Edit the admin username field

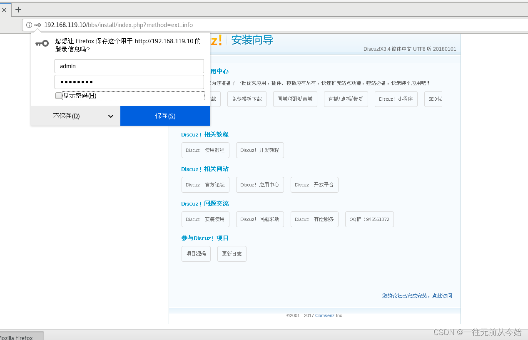(x=129, y=66)
